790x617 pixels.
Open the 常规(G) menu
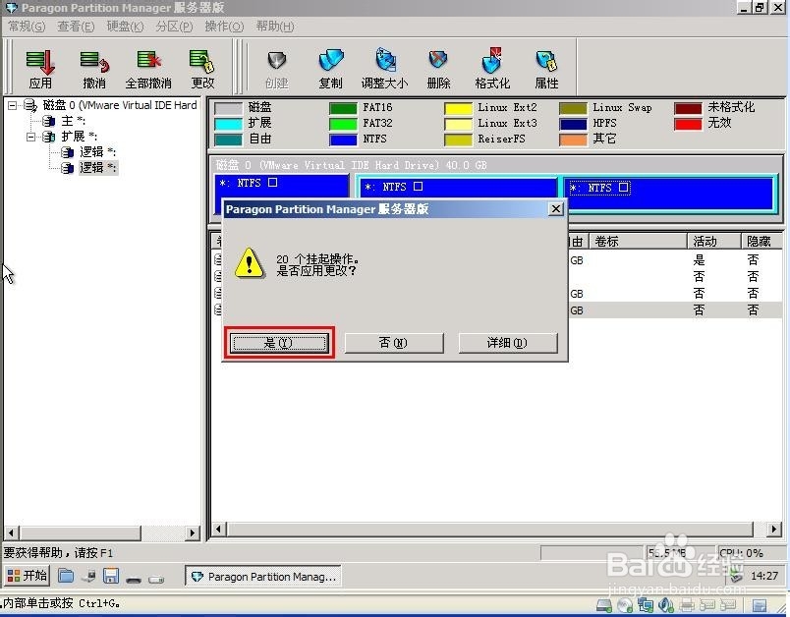(x=27, y=27)
